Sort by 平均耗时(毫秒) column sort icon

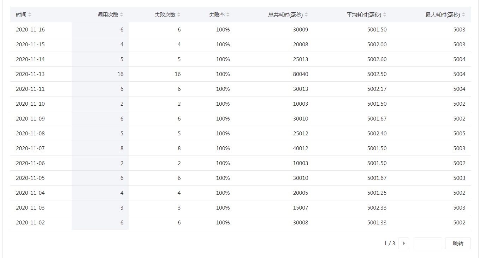tap(385, 14)
